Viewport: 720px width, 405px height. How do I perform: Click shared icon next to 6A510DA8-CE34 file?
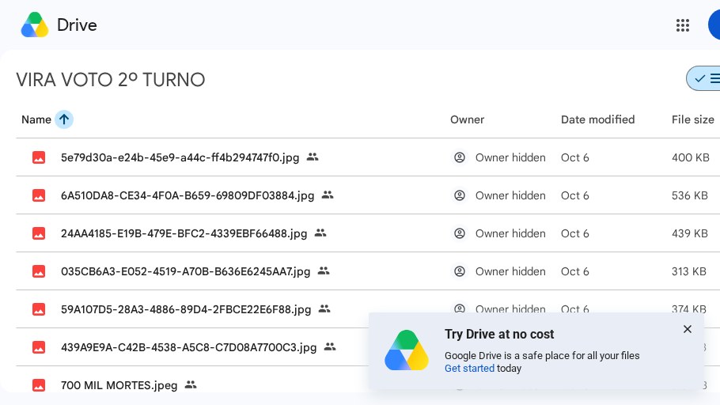(x=328, y=195)
